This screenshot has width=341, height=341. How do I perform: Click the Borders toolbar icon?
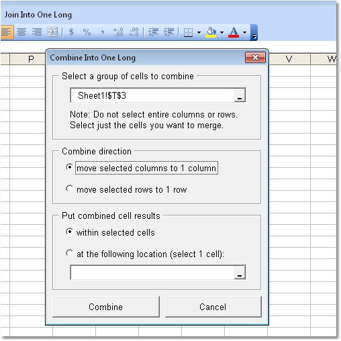coord(188,32)
